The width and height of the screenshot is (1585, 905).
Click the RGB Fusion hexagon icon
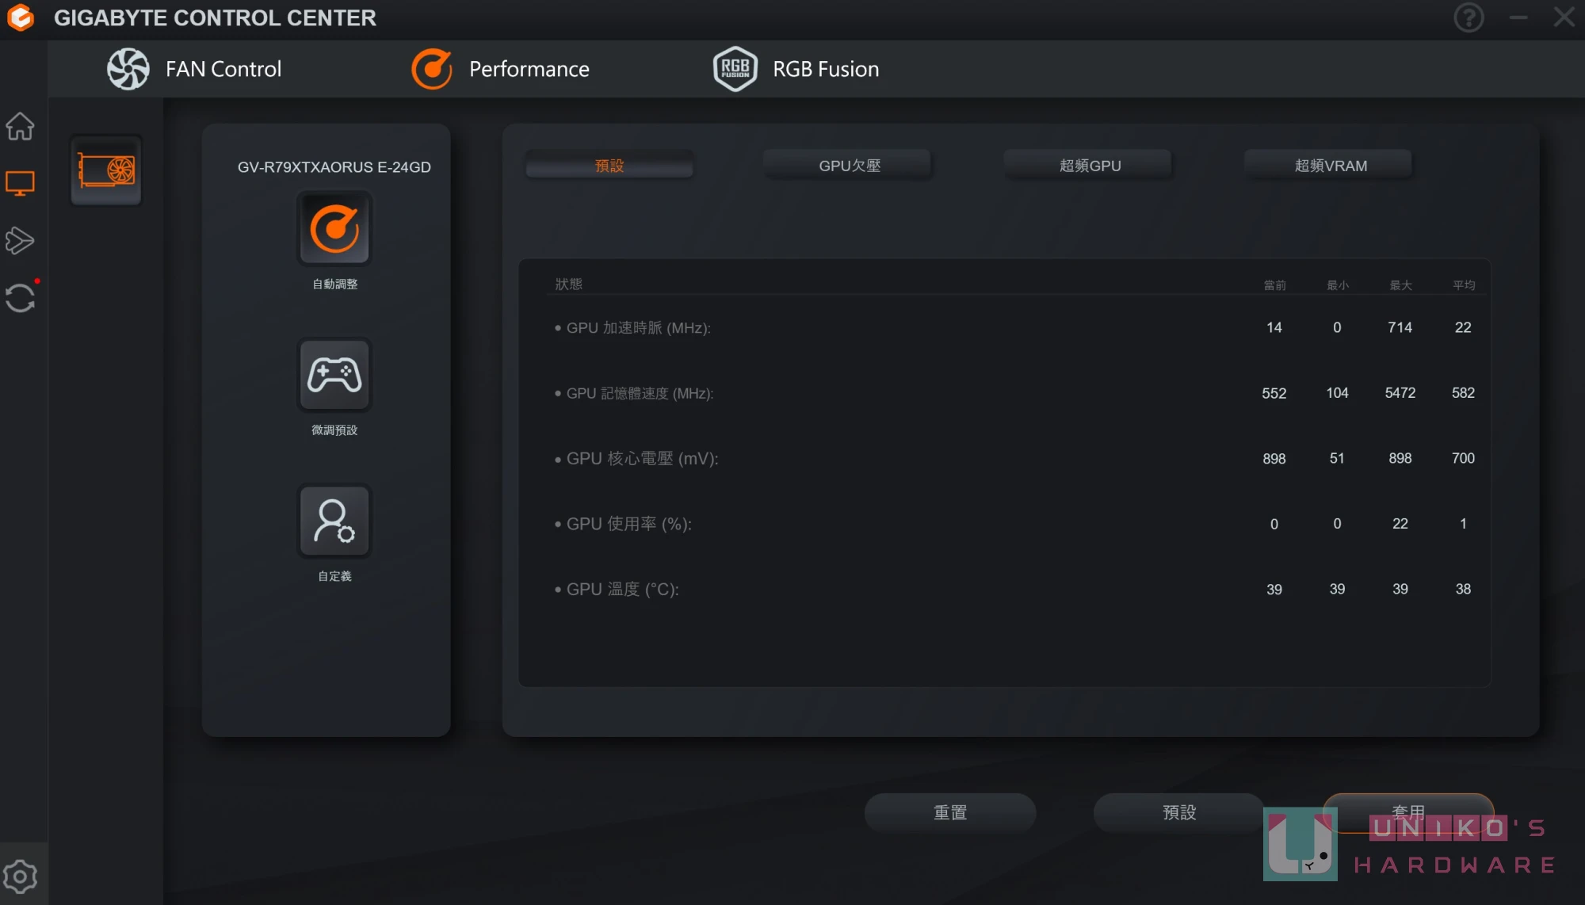(x=735, y=69)
